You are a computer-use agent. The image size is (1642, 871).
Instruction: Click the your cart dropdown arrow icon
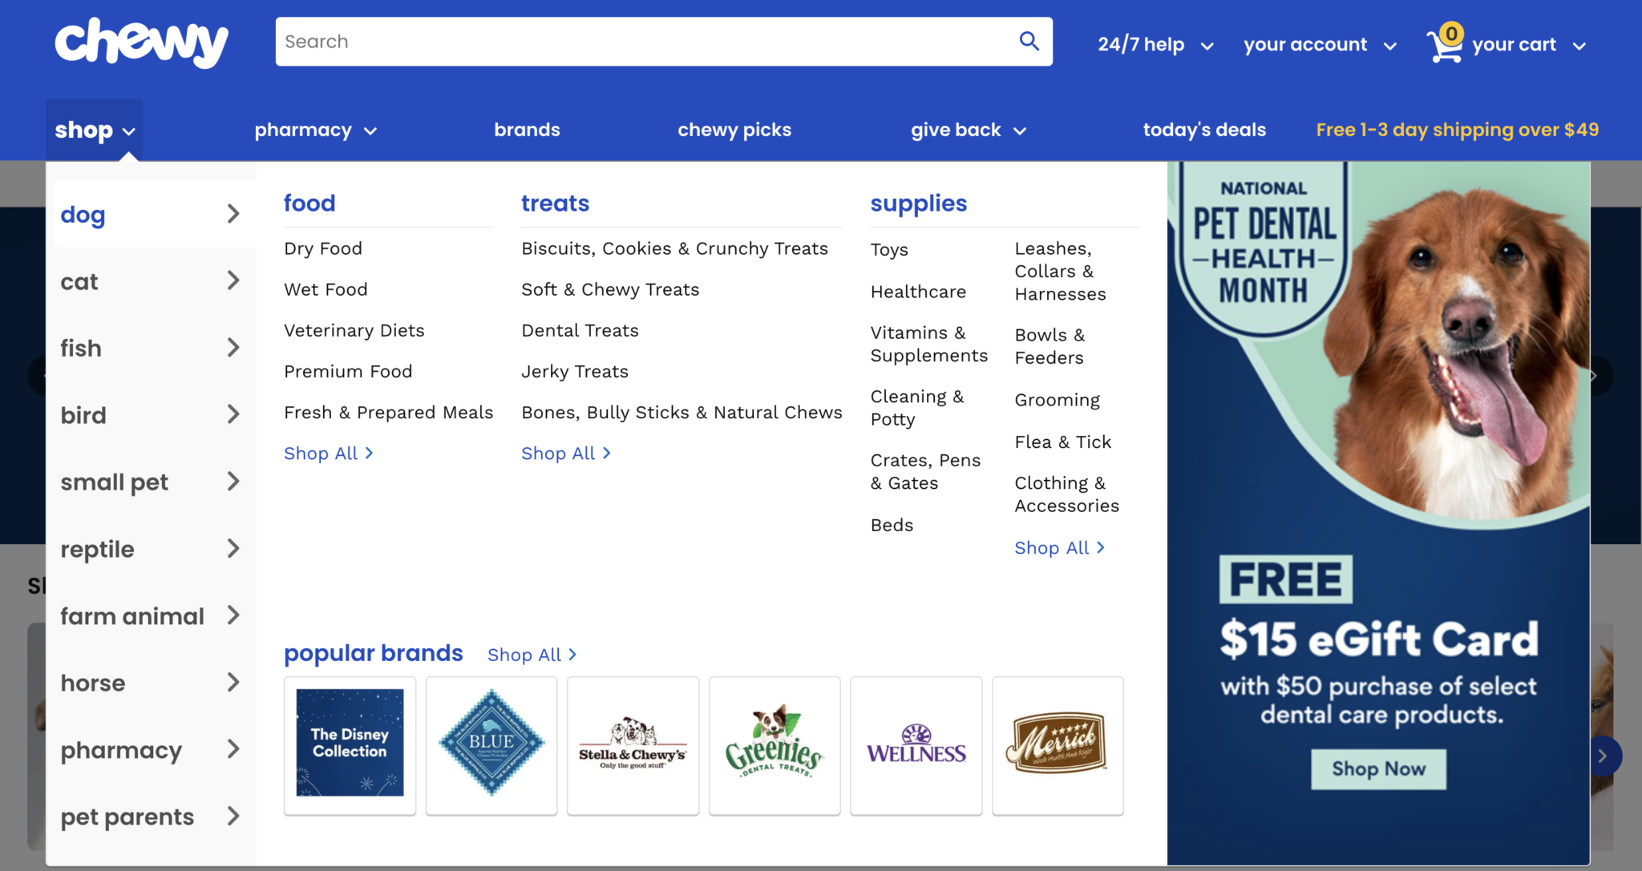click(x=1580, y=45)
